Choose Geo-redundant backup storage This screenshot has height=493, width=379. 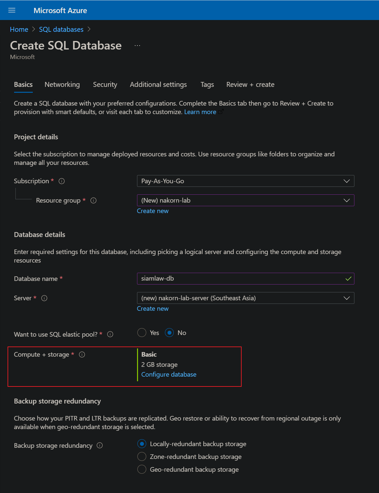[x=142, y=469]
